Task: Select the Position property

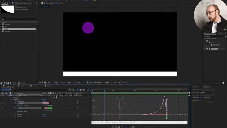Action: (30, 103)
